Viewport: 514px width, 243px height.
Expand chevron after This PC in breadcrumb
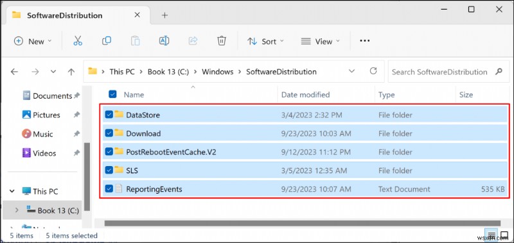[x=141, y=72]
